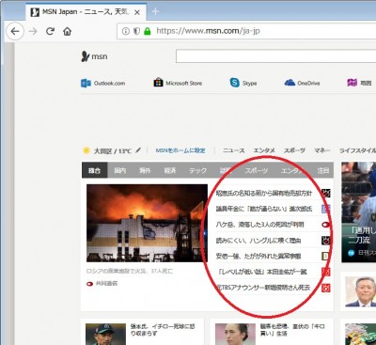
Task: Open site information circle icon
Action: (x=126, y=31)
